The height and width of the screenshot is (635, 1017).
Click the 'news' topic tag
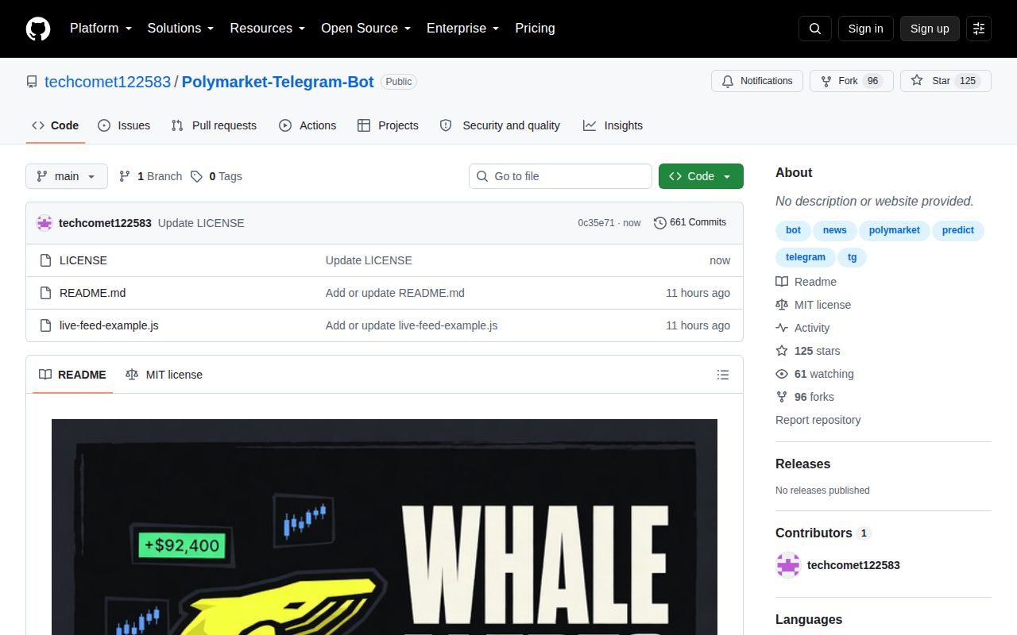pyautogui.click(x=834, y=230)
